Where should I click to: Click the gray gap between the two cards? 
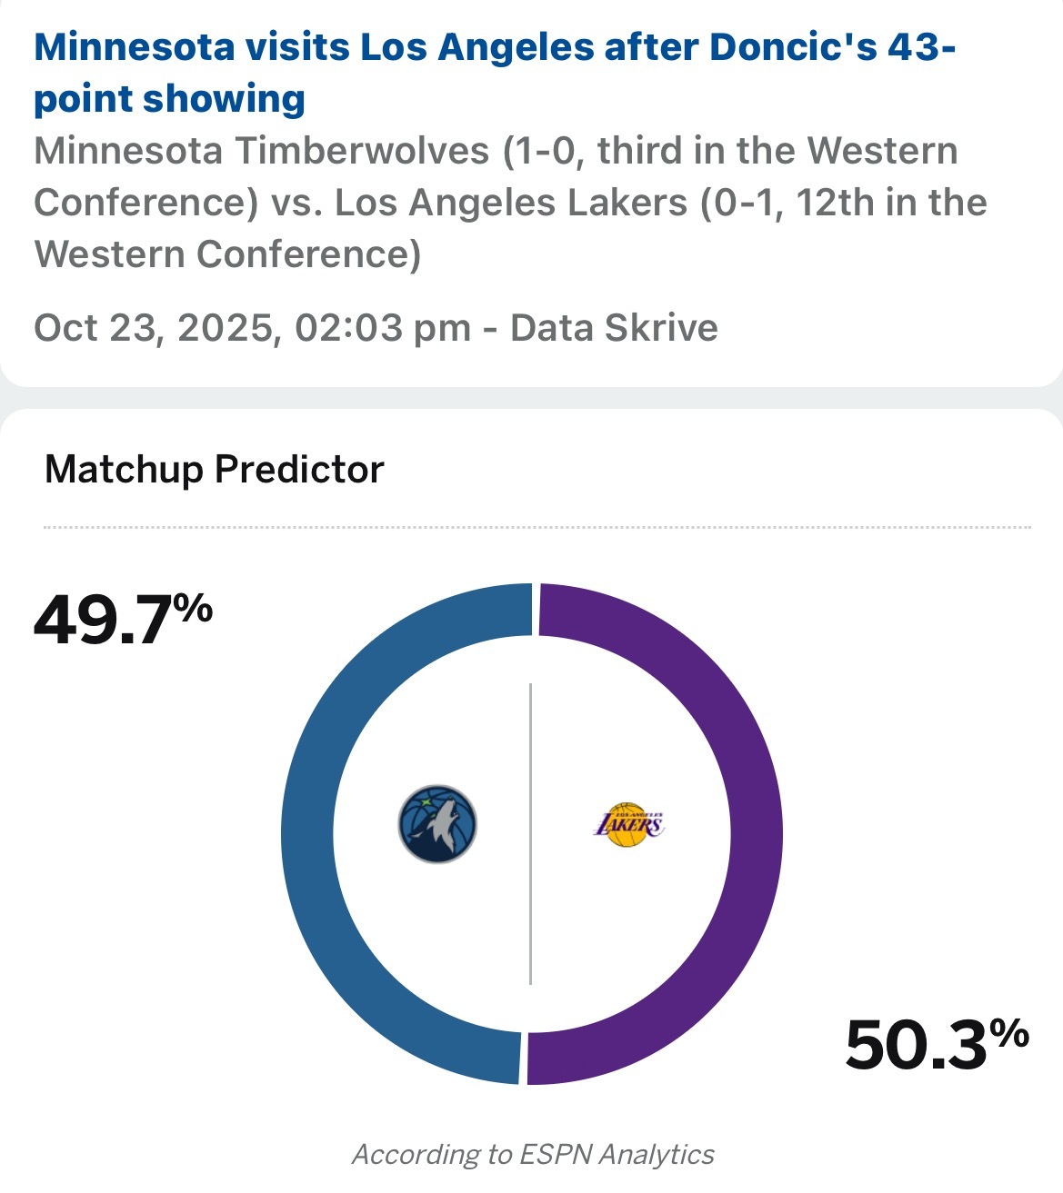tap(531, 399)
